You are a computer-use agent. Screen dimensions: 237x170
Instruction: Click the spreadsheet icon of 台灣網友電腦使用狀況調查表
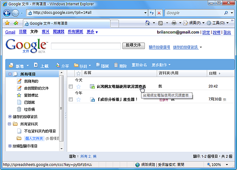click(x=92, y=87)
